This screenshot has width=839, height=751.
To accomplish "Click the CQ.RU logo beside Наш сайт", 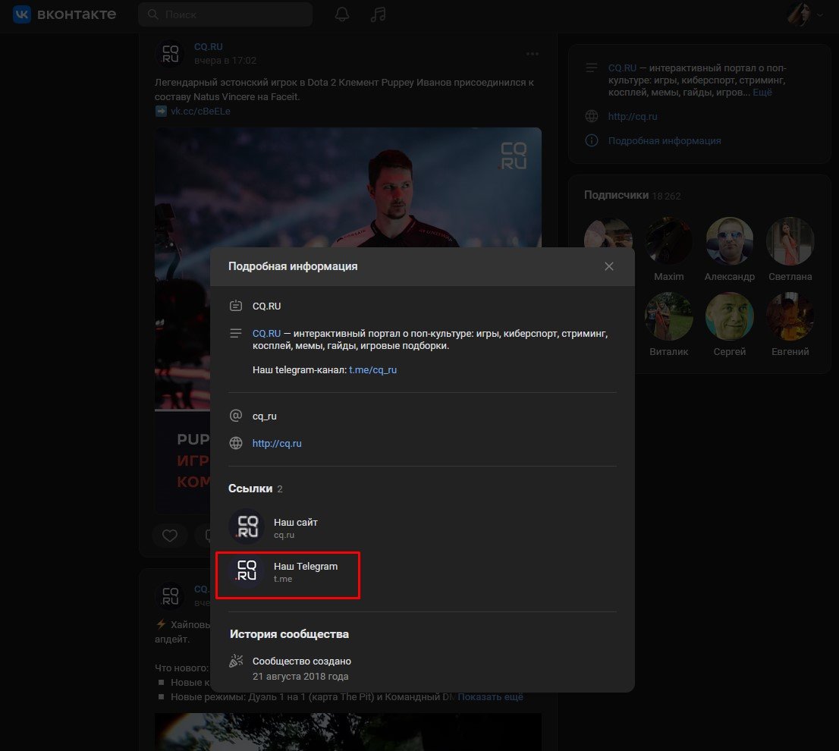I will point(247,526).
